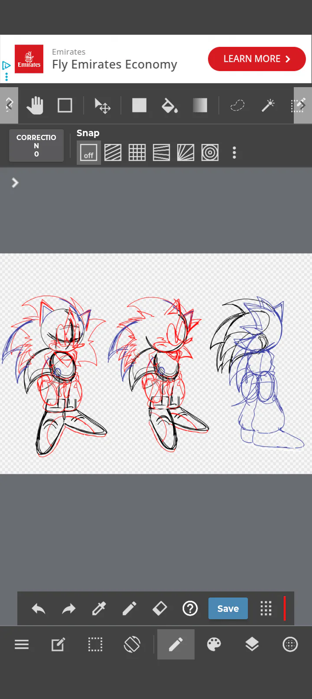Turn Snap off

tap(89, 153)
